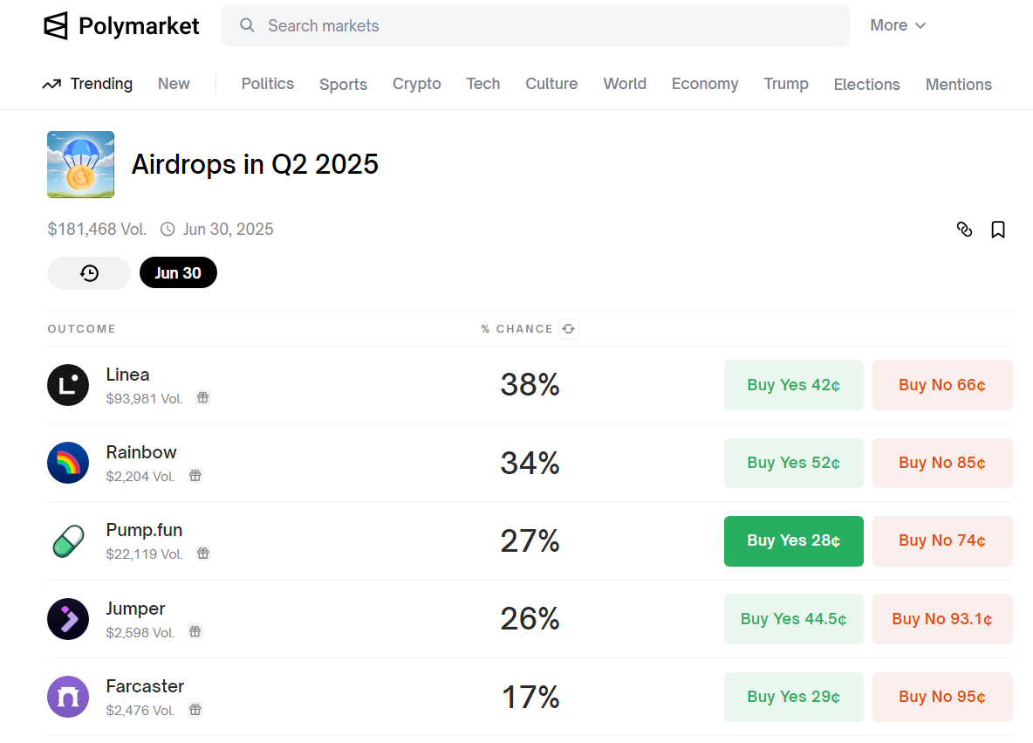Viewport: 1033px width, 743px height.
Task: Go to the Elections category
Action: coord(866,85)
